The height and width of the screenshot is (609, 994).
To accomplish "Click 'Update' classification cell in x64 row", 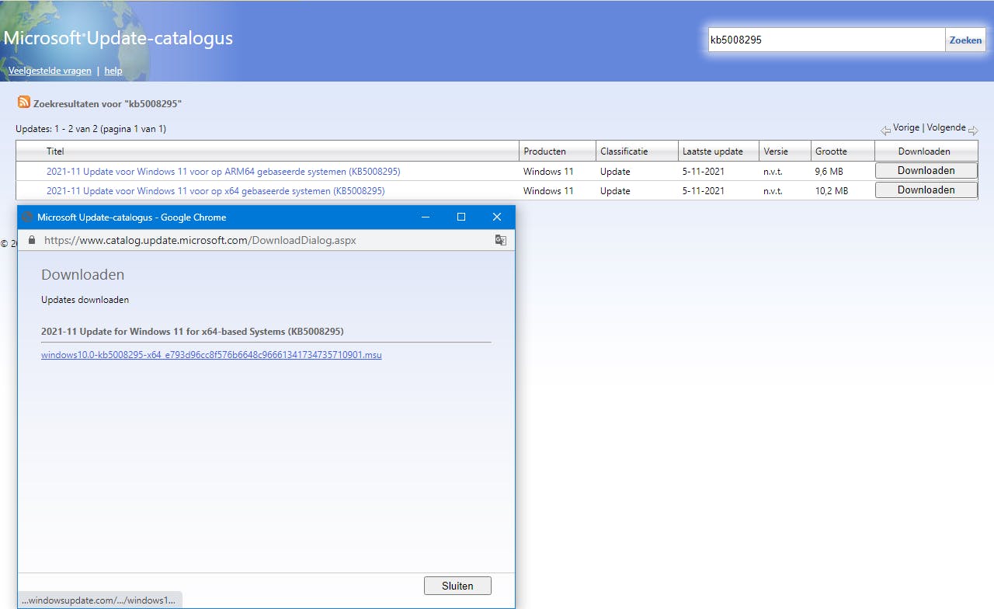I will pyautogui.click(x=615, y=191).
